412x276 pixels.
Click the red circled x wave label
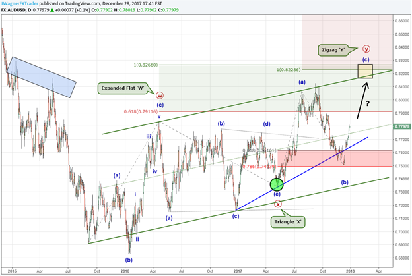click(x=278, y=204)
